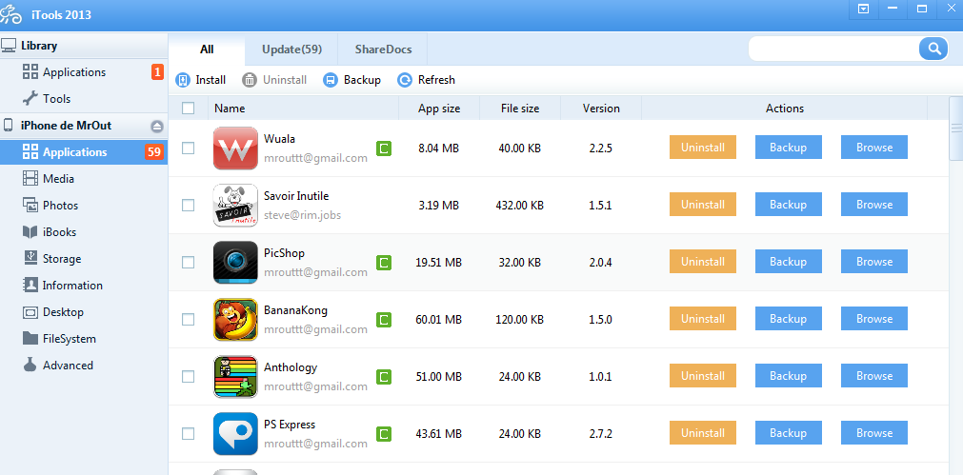Click the Library header monitor icon

(x=9, y=46)
